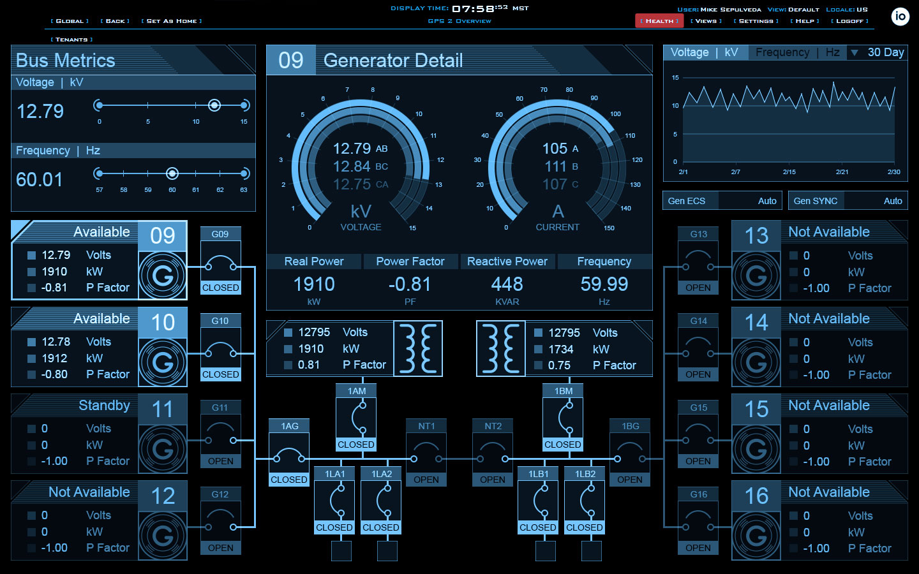
Task: Open the Gen ECS Auto selector
Action: (x=722, y=201)
